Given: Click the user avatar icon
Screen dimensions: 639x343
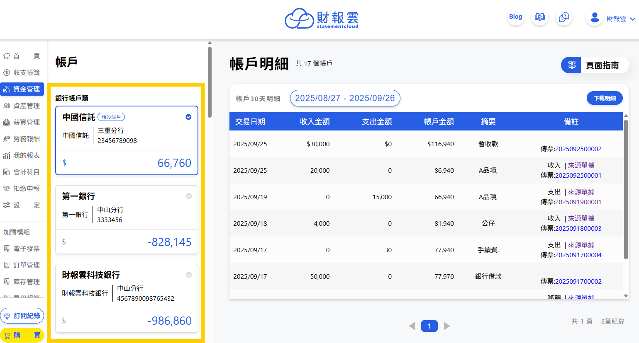Looking at the screenshot, I should [594, 17].
